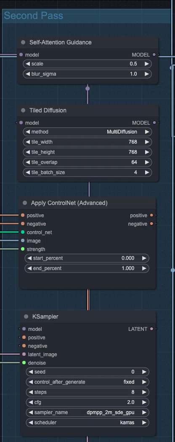The image size is (175, 442).
Task: Decrease the scale value with left arrow
Action: 28,64
